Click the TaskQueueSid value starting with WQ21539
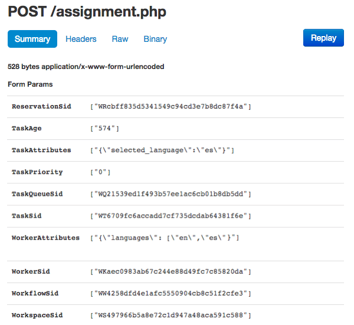 pyautogui.click(x=171, y=194)
